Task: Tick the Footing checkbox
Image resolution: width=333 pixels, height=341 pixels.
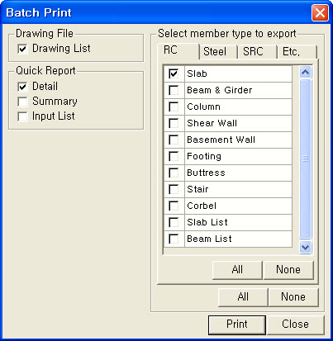Action: 174,156
